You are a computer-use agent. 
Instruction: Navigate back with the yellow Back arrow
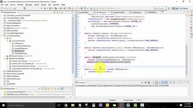112,8
